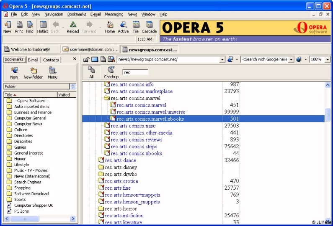
Task: Sort bookmarks by the Visited column header
Action: click(67, 95)
